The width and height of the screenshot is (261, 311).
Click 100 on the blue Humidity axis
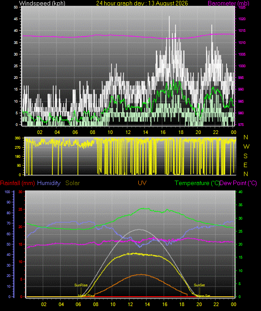tap(7, 192)
